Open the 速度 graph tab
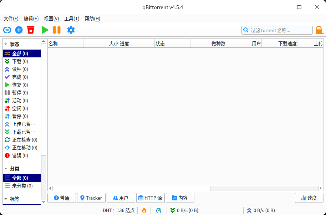Viewport: 326px width, 215px height. point(309,198)
